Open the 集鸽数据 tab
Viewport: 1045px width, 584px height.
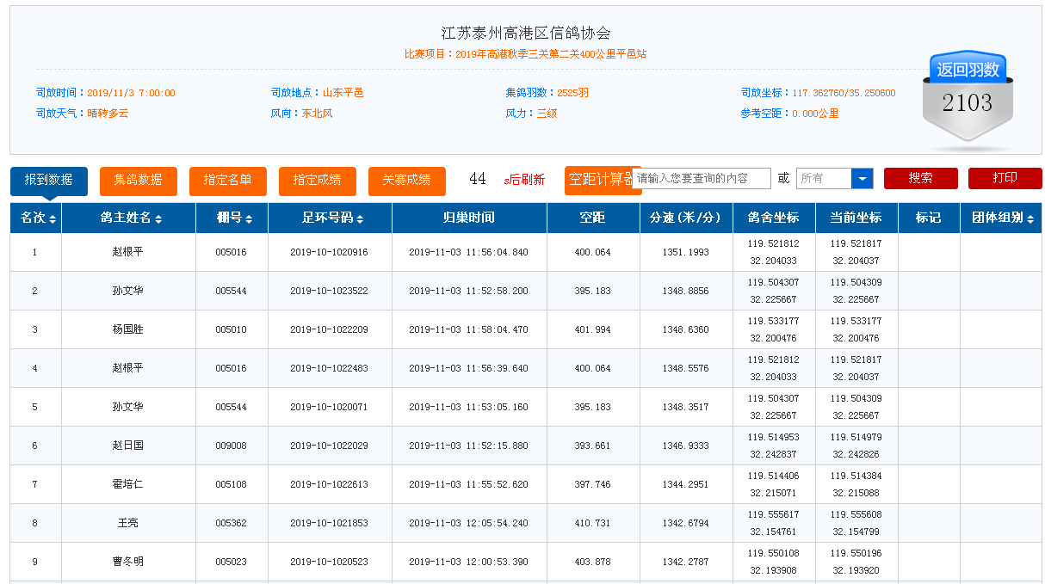[139, 180]
